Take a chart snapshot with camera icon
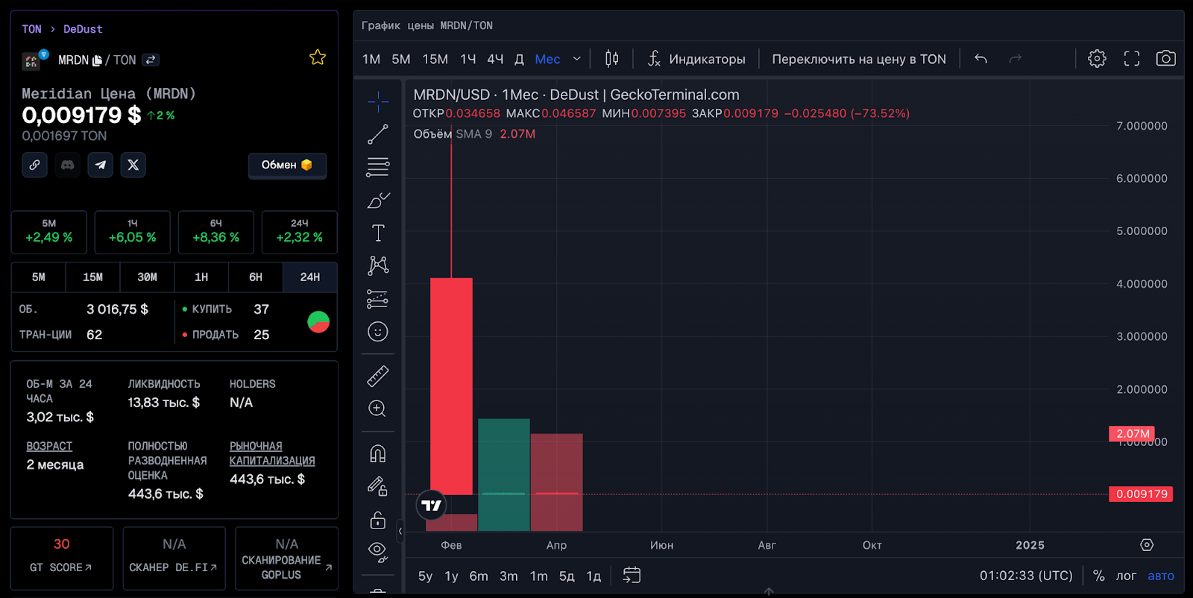The width and height of the screenshot is (1193, 598). point(1166,58)
